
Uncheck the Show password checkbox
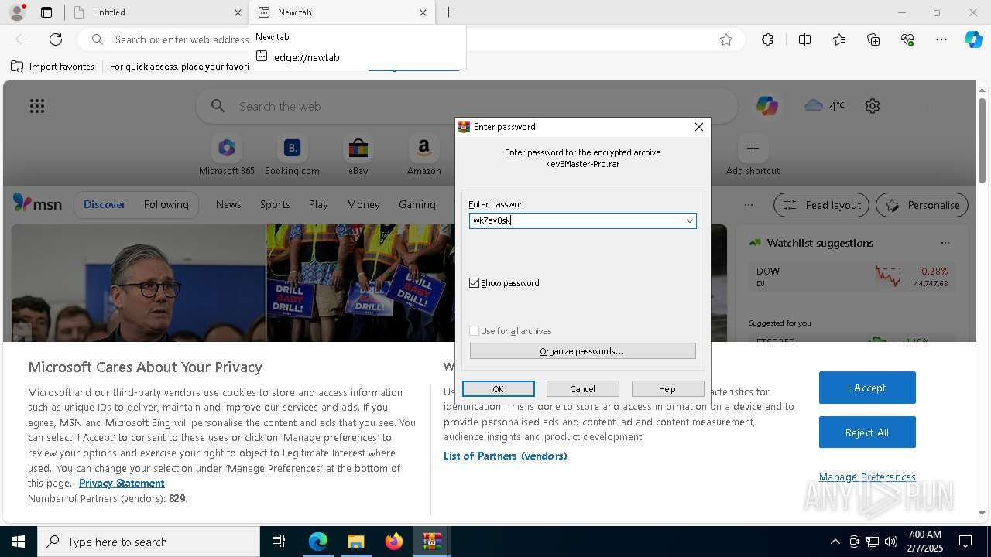coord(475,283)
